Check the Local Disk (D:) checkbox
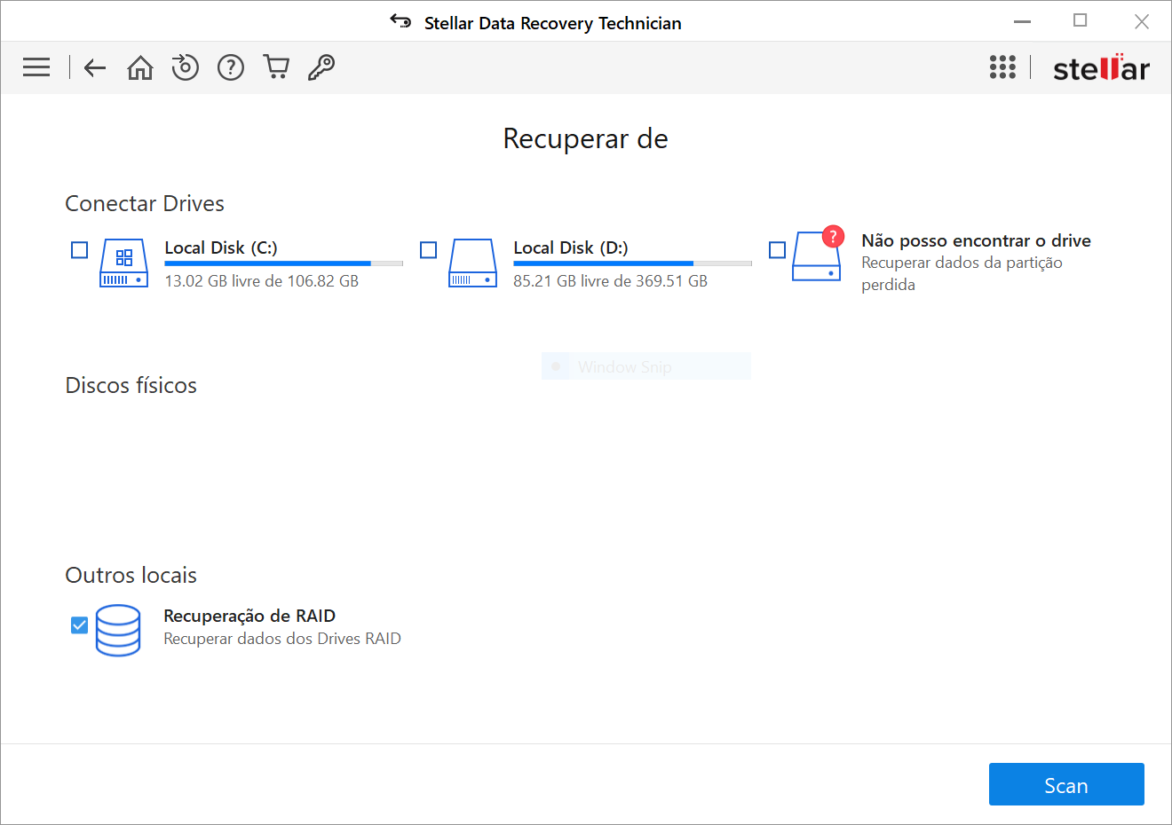Image resolution: width=1172 pixels, height=825 pixels. pyautogui.click(x=429, y=250)
